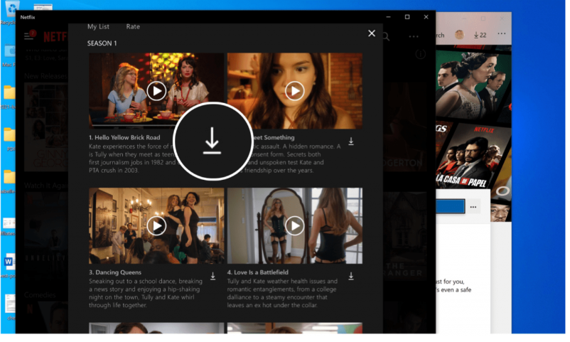
Task: Select title '4. Love Is a Battlefield'
Action: click(258, 272)
